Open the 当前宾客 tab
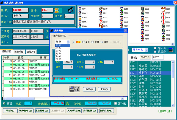 pos(31,52)
